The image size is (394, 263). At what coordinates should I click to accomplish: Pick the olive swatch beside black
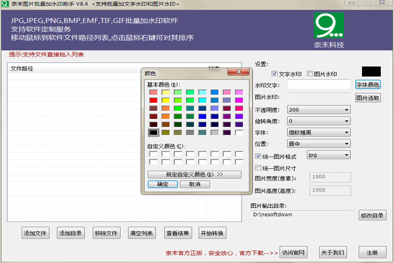click(x=165, y=132)
